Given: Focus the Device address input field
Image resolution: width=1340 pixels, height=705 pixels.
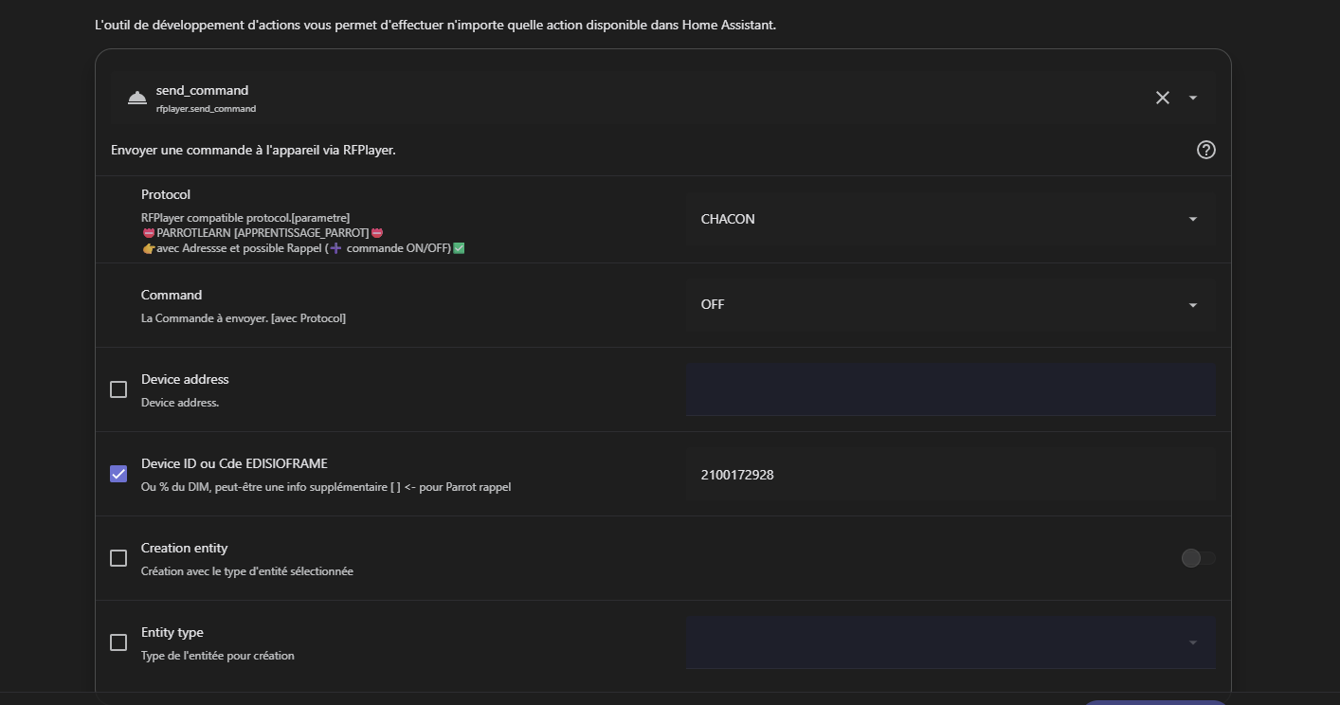Looking at the screenshot, I should click(x=951, y=389).
